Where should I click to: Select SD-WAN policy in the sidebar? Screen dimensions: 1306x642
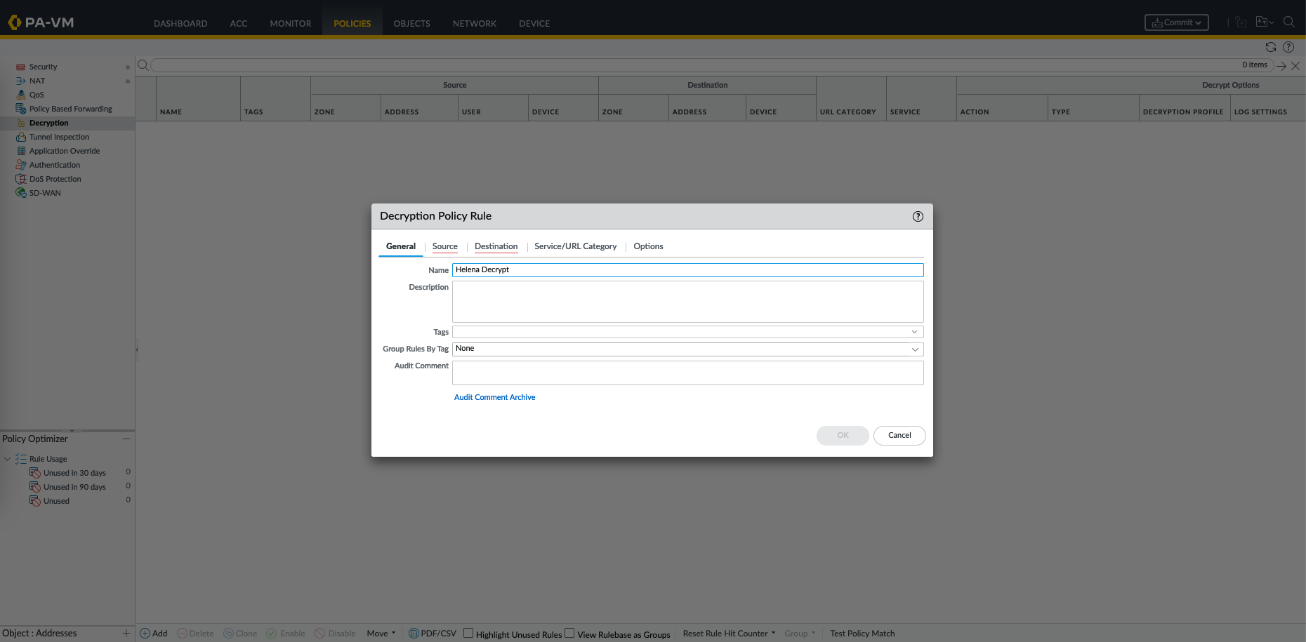pos(45,193)
